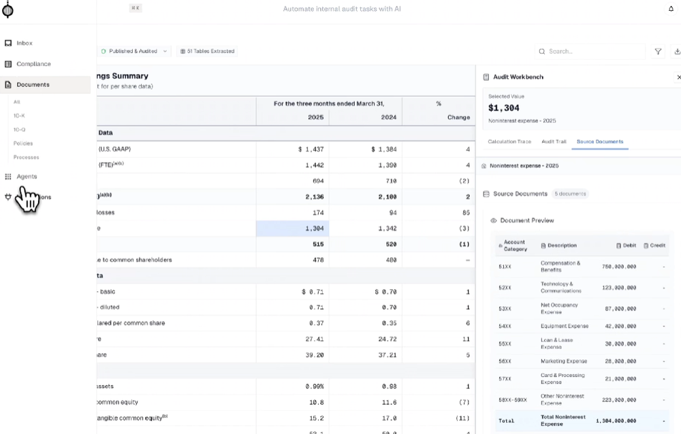This screenshot has width=681, height=434.
Task: Click the plug icon below Agents
Action: point(8,197)
